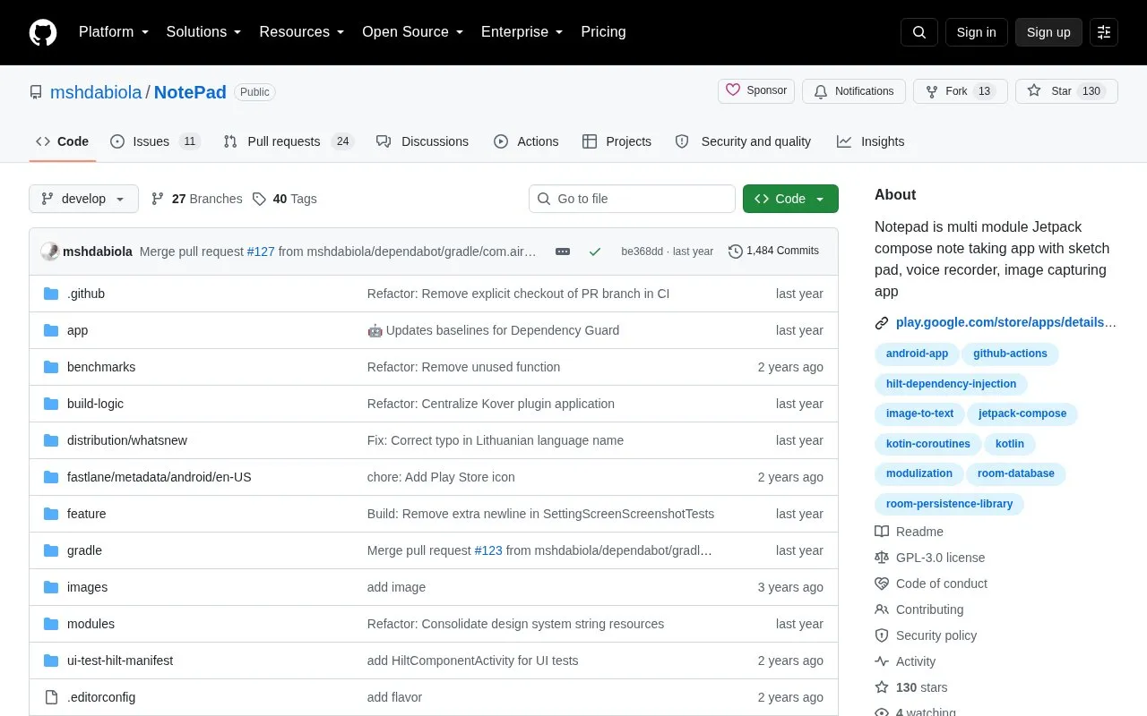Open the appearance settings icon button
1147x716 pixels.
point(1104,32)
